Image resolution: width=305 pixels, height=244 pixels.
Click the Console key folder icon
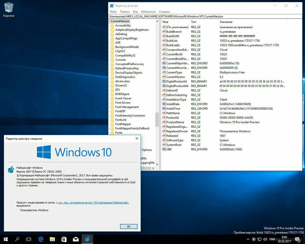pyautogui.click(x=112, y=60)
